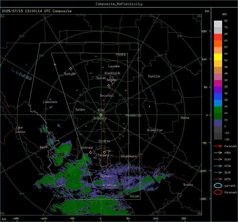Screen dimensions: 238x222
Task: Click the Didsbury city label
Action: (x=100, y=118)
